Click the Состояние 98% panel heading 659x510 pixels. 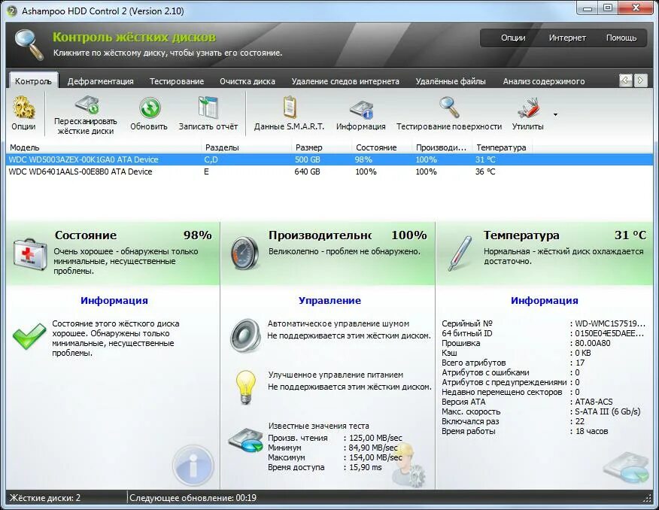point(133,235)
